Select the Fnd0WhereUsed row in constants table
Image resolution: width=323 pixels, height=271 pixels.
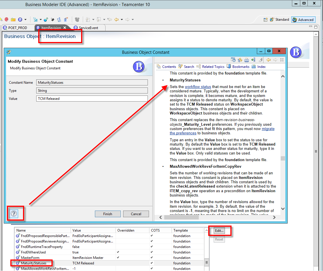pos(109,252)
